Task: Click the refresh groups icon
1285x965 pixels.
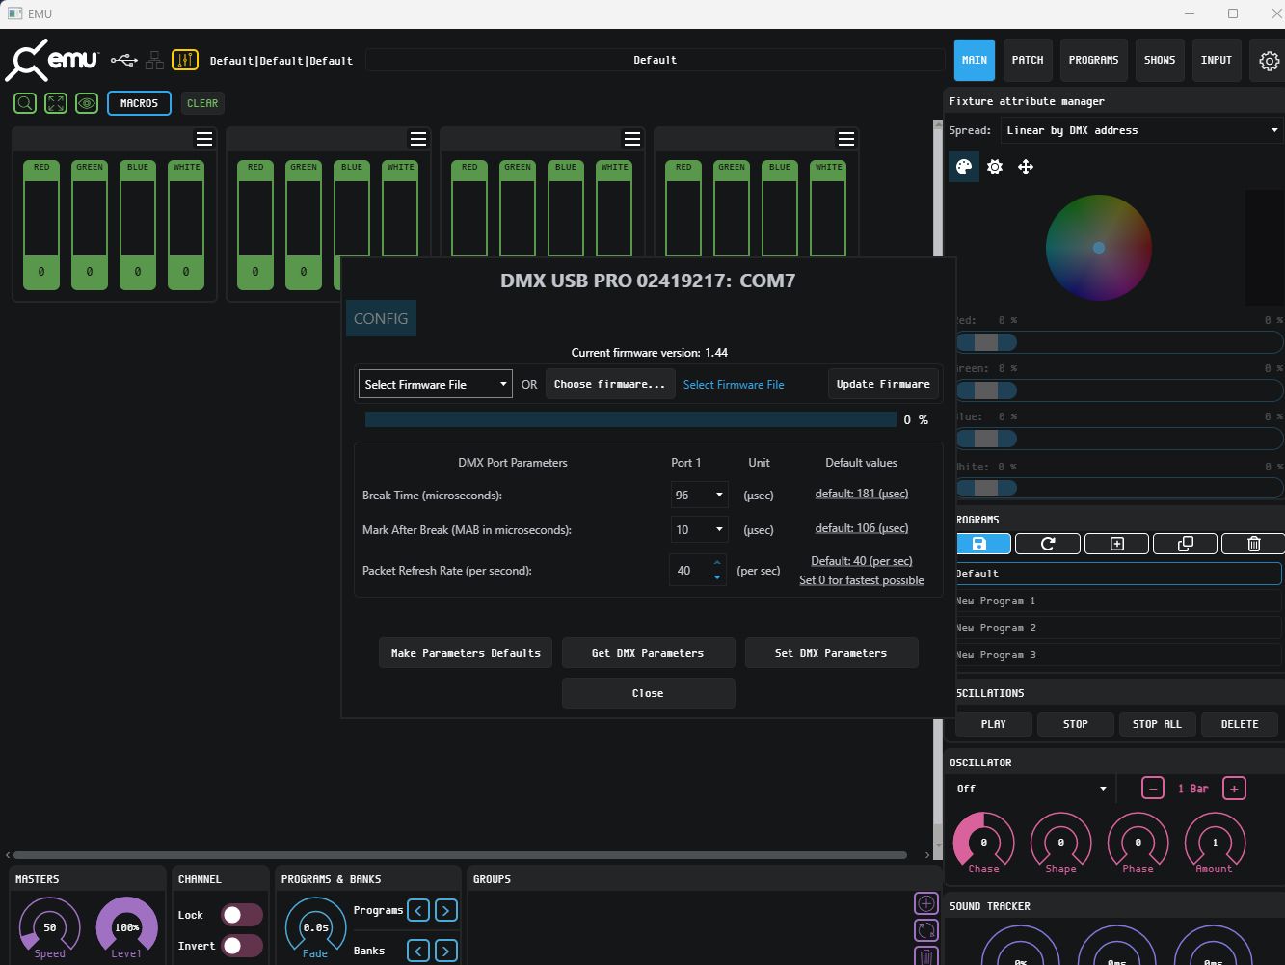Action: pyautogui.click(x=925, y=930)
